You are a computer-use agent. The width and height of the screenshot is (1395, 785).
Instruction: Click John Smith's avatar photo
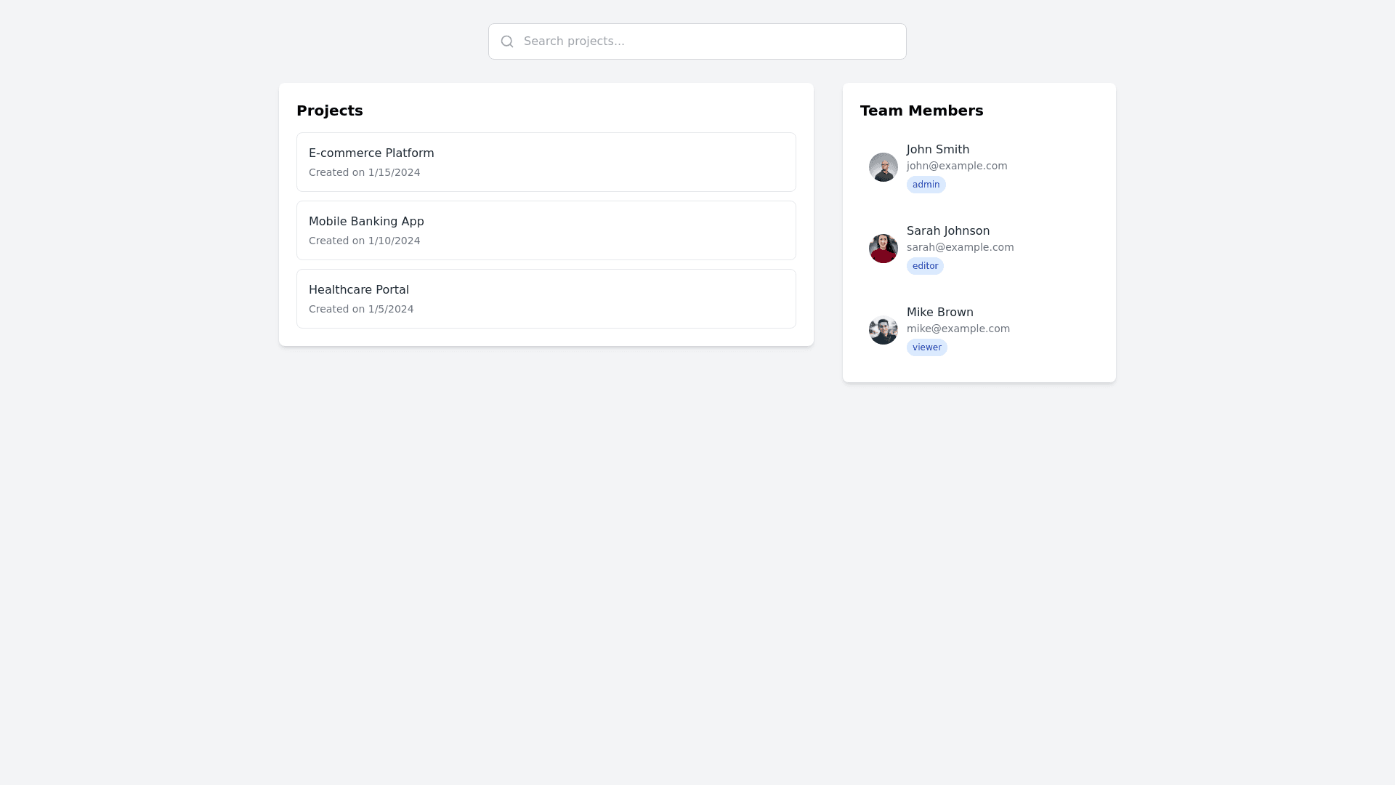click(883, 167)
